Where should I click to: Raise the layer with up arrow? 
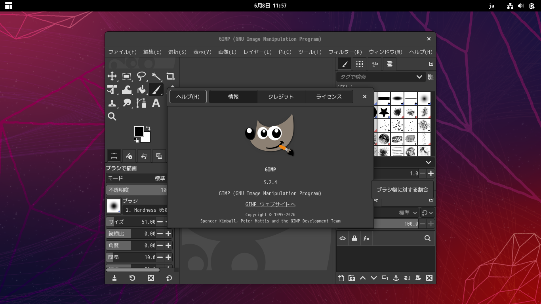363,278
